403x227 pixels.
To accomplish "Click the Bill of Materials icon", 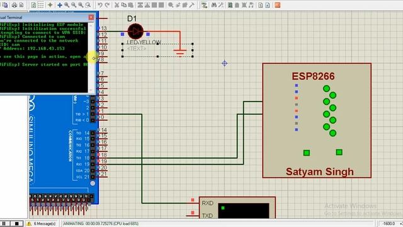I will (x=261, y=5).
